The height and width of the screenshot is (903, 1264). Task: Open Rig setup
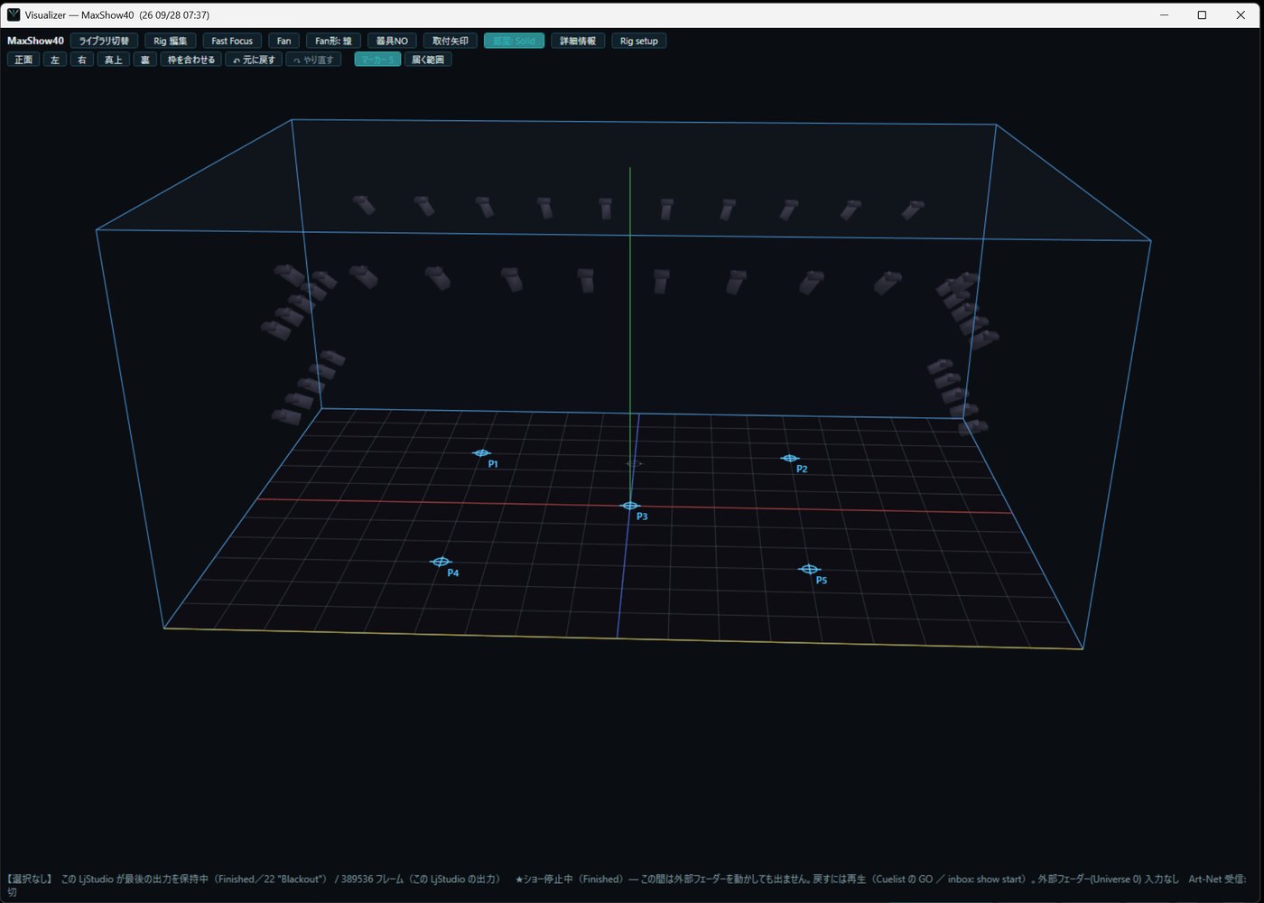point(638,41)
